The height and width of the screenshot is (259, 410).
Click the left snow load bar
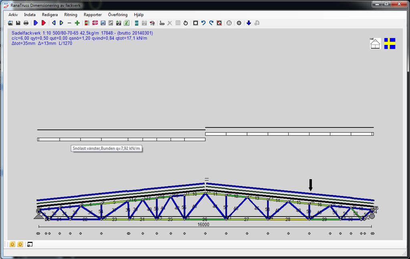pos(121,139)
